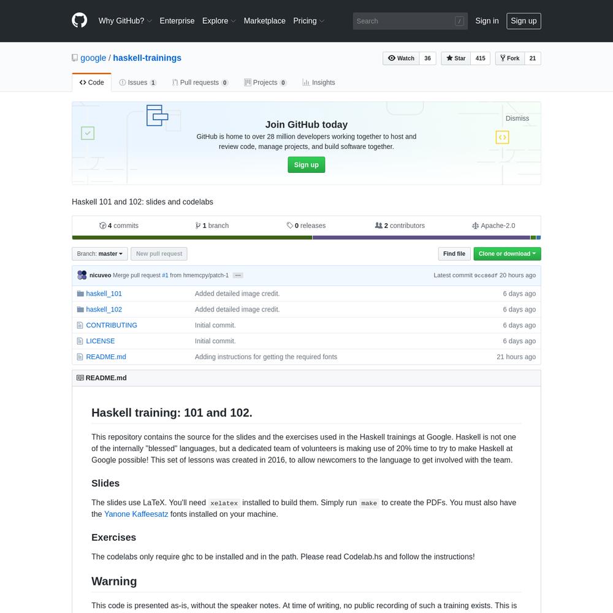
Task: Click the README.md header book icon
Action: pos(80,378)
